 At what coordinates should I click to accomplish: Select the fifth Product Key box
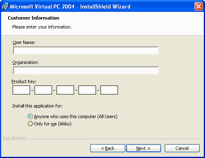[x=109, y=90]
